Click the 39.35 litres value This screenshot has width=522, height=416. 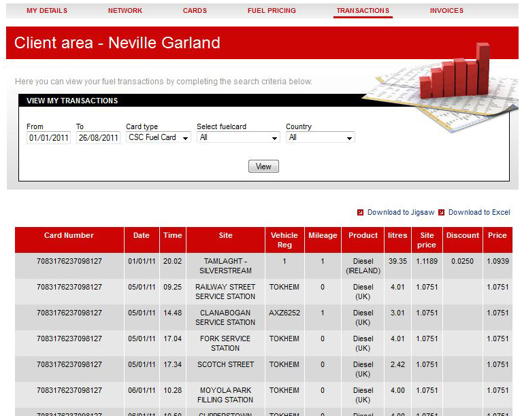coord(398,262)
